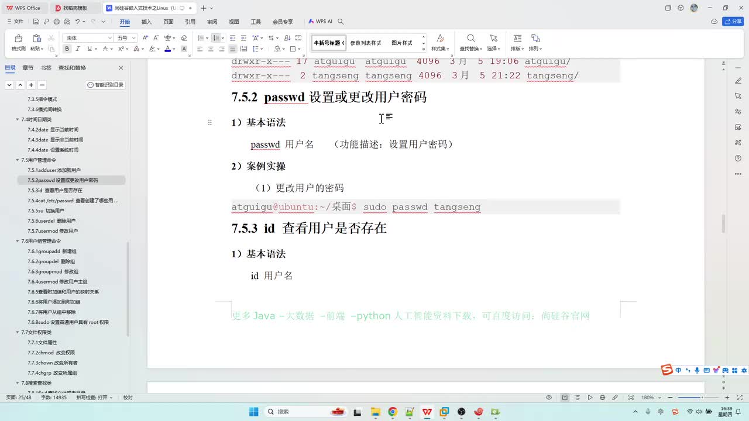Click the Select (选择) cursor icon
Viewport: 749px width, 421px height.
point(494,39)
